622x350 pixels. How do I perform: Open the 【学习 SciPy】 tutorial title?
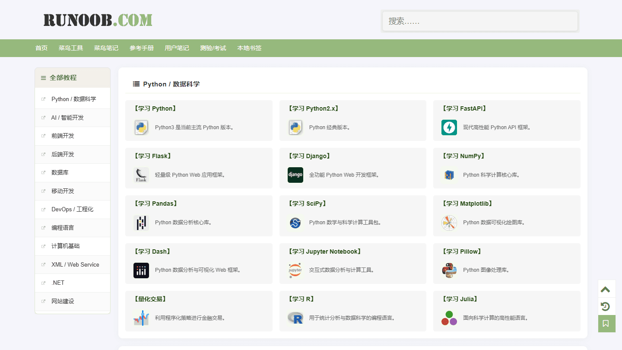click(x=308, y=204)
